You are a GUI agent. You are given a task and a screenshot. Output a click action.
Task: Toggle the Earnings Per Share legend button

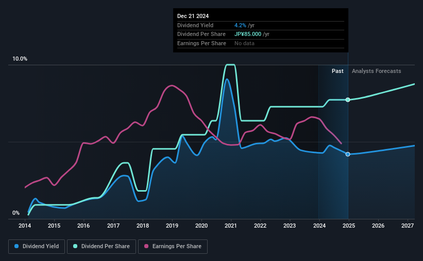pyautogui.click(x=173, y=247)
